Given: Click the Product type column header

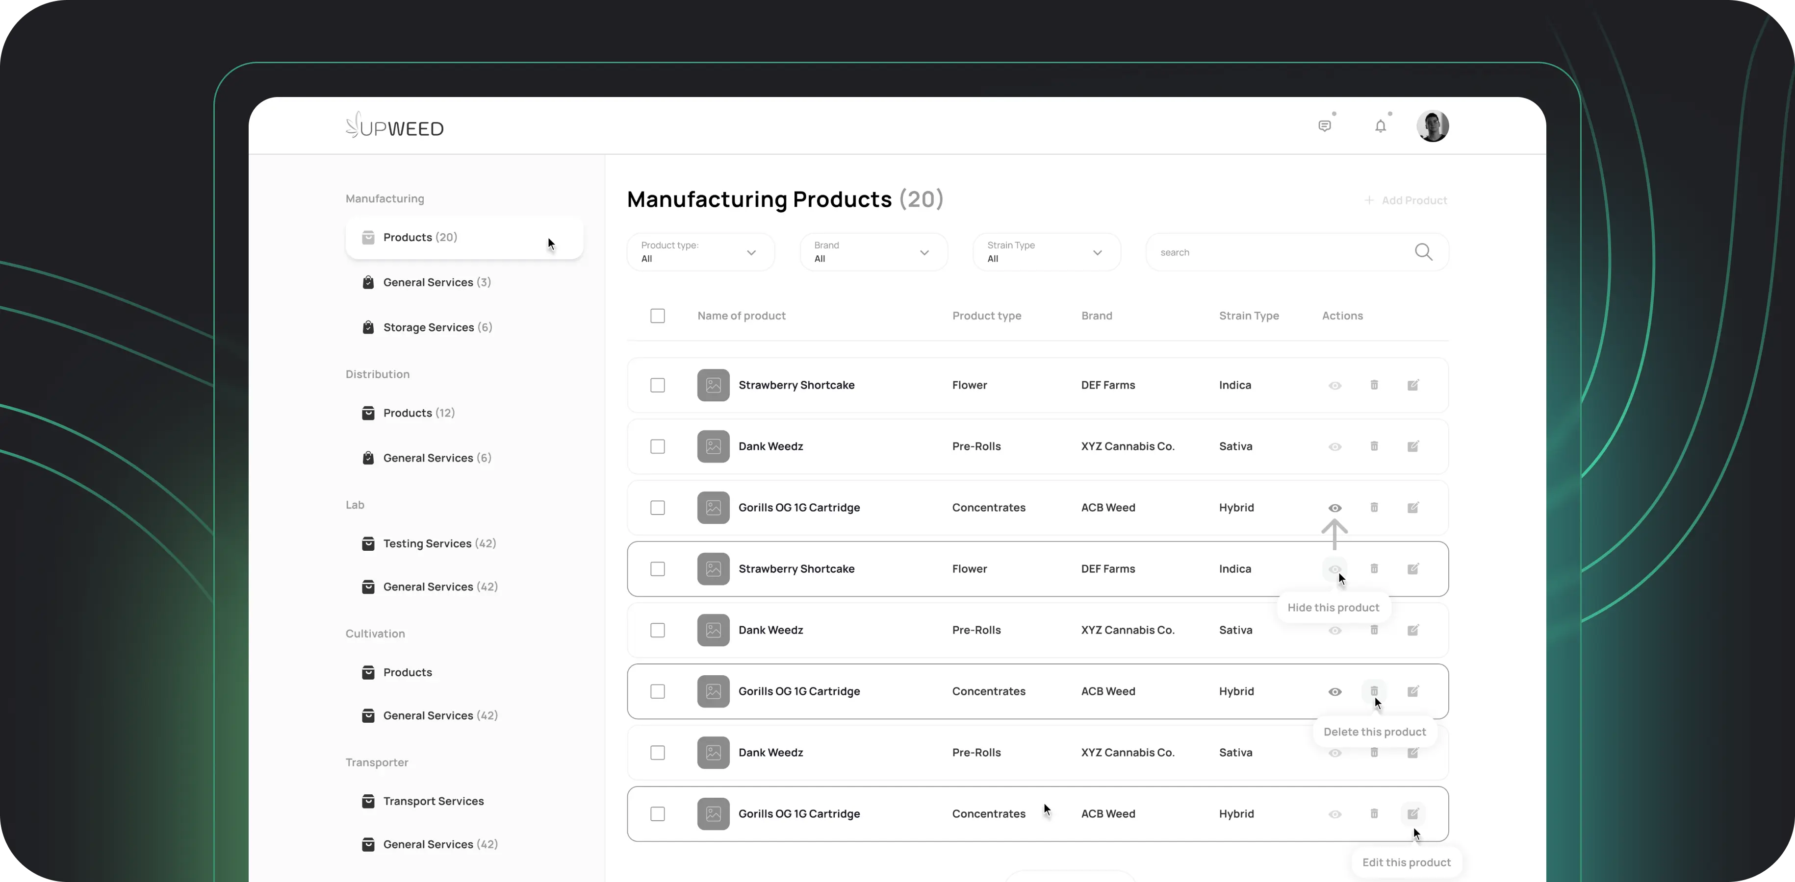Looking at the screenshot, I should click(987, 316).
